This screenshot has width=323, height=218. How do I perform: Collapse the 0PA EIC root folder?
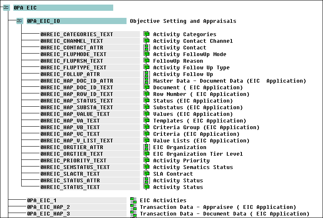pyautogui.click(x=6, y=8)
